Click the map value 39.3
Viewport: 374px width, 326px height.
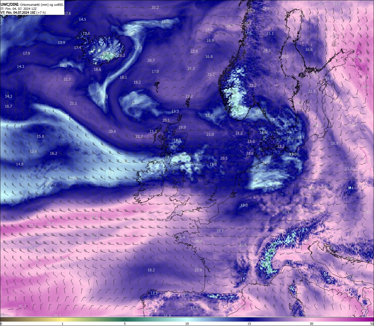(57, 316)
